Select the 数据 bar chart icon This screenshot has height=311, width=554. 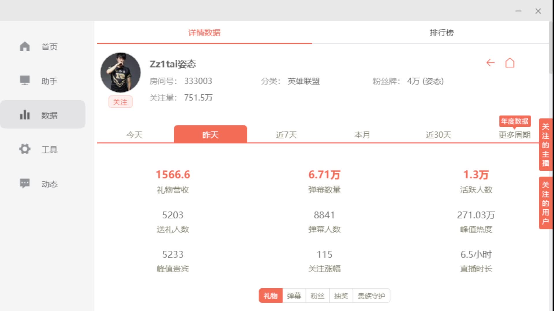25,115
